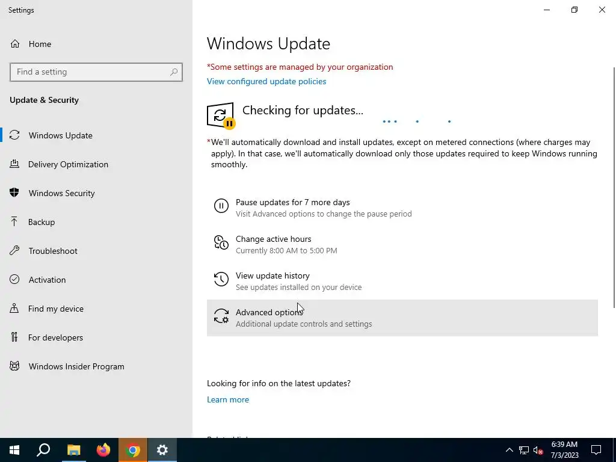
Task: Click the Home house icon in sidebar
Action: pyautogui.click(x=15, y=43)
